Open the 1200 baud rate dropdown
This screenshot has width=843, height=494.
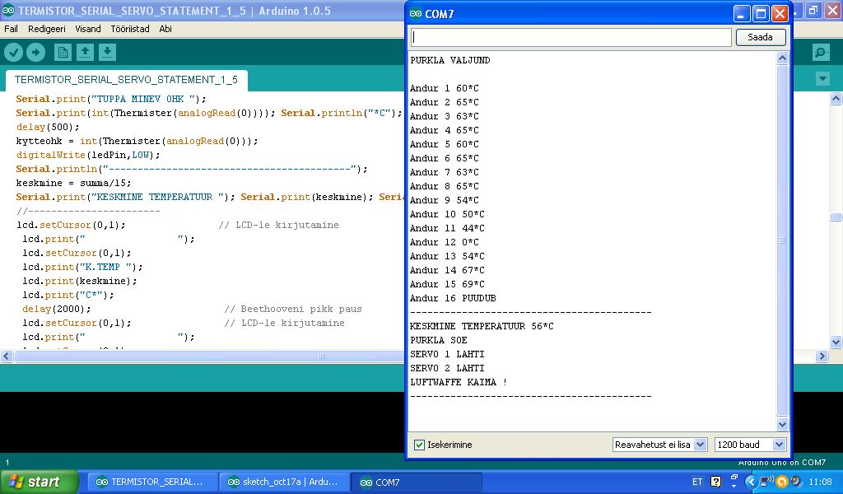coord(750,445)
